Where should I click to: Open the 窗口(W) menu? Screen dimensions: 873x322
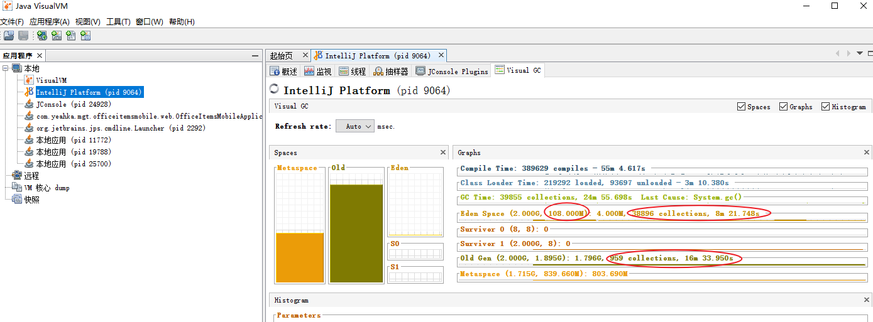coord(149,21)
